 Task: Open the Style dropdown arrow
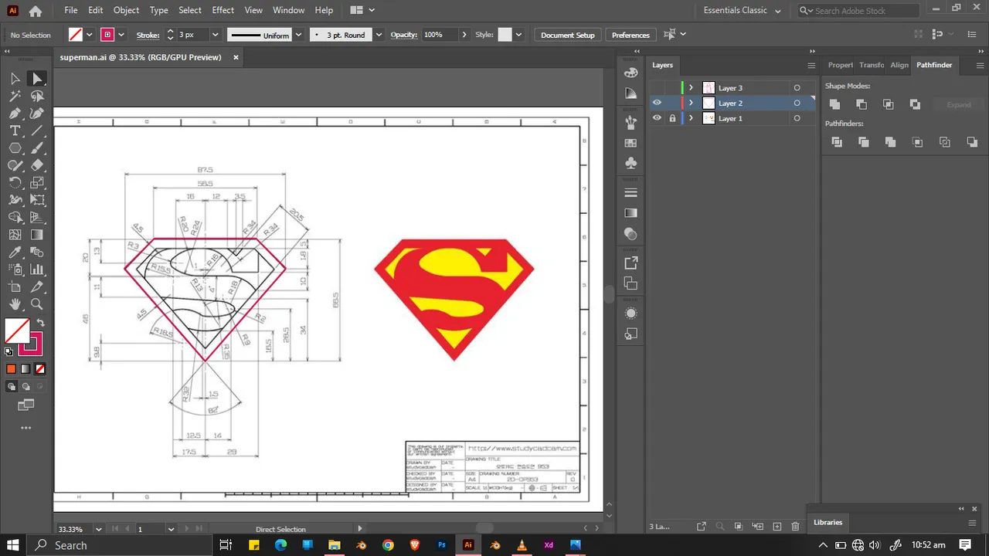tap(518, 35)
